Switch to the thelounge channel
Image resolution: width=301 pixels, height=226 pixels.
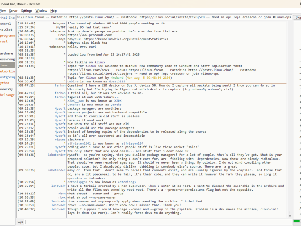[x=7, y=95]
